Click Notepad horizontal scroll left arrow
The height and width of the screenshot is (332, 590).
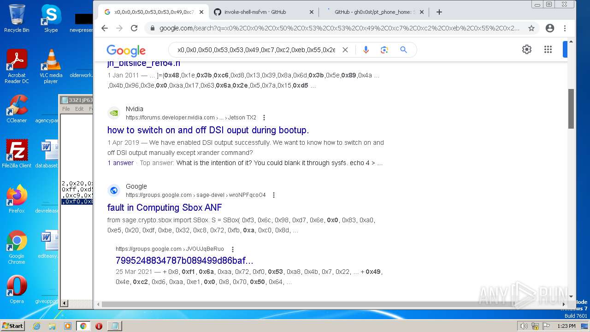(65, 303)
